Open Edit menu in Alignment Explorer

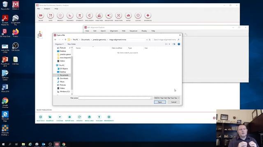pyautogui.click(x=95, y=31)
